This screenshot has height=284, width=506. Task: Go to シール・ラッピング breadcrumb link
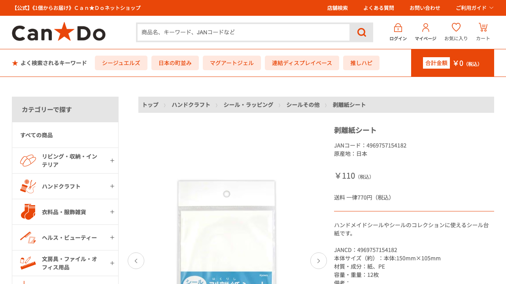point(248,105)
